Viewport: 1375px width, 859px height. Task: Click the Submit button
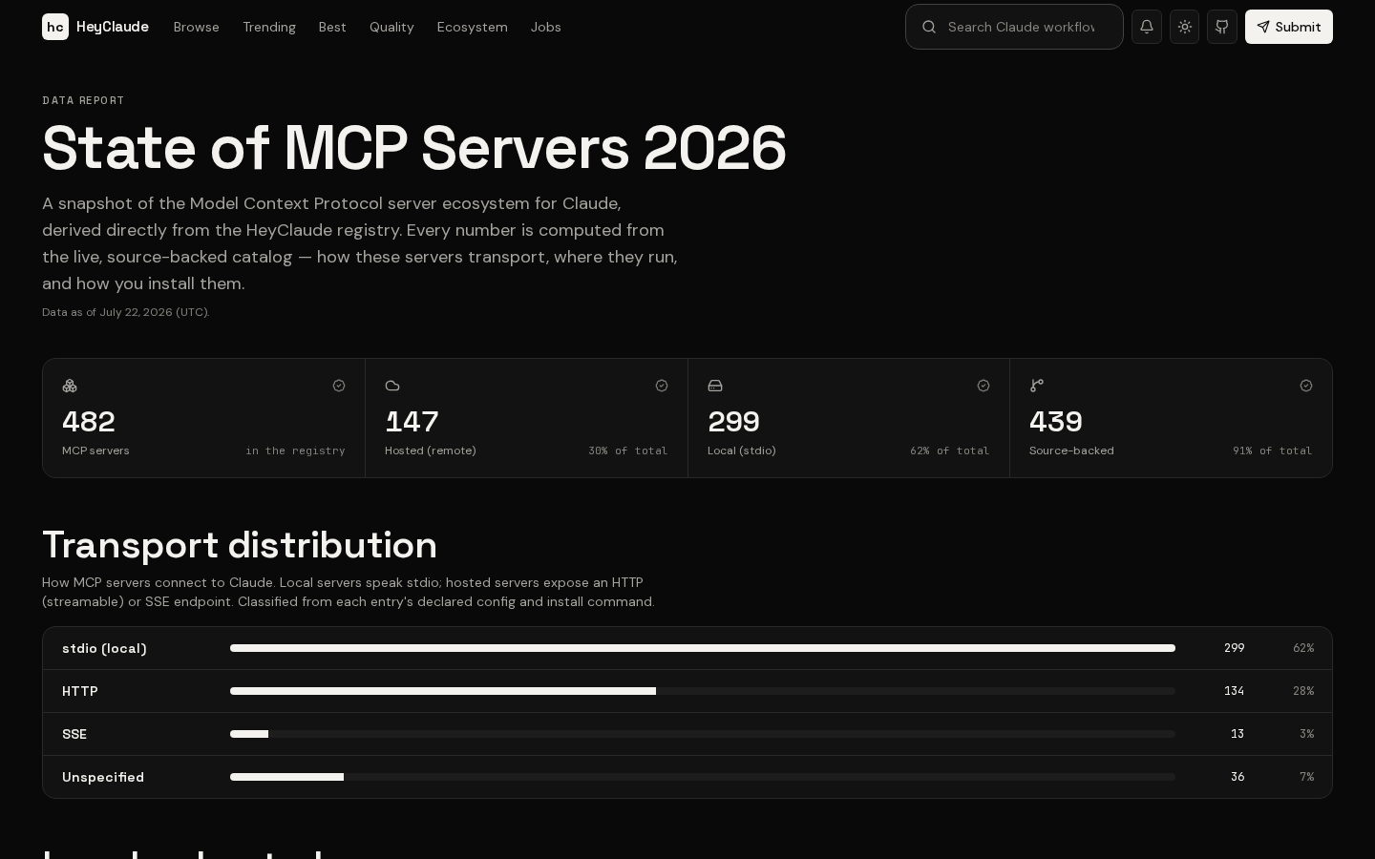[x=1289, y=27]
